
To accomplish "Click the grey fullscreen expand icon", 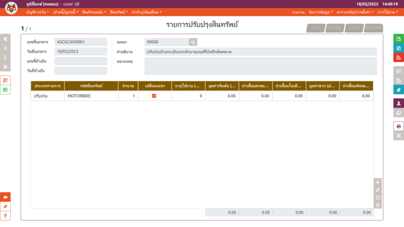I will click(x=398, y=136).
